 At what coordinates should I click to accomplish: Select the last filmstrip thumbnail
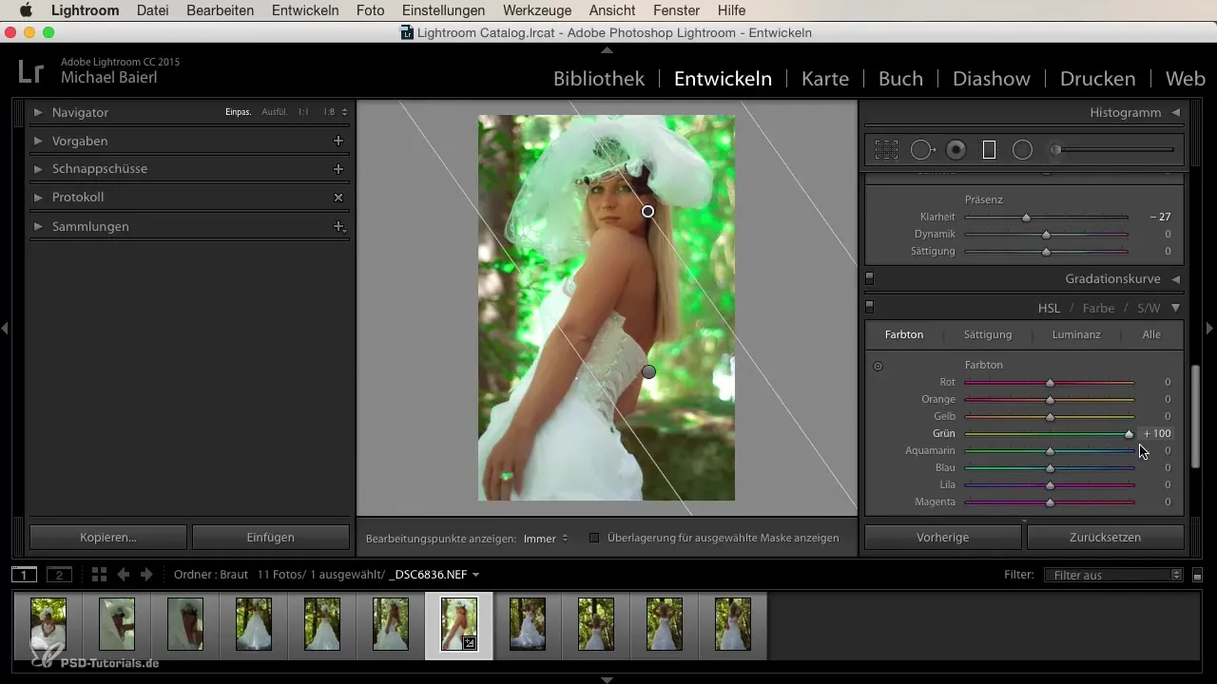[733, 624]
